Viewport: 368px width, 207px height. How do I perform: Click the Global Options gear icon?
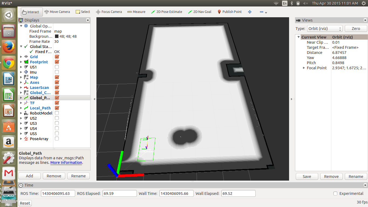pos(26,26)
